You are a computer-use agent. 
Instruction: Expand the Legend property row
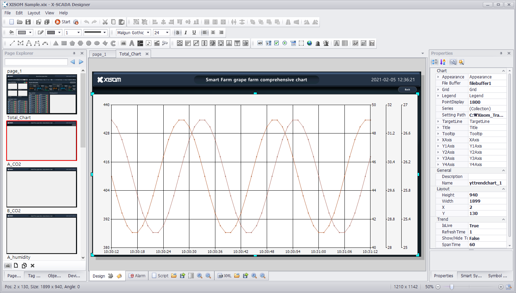pos(438,96)
